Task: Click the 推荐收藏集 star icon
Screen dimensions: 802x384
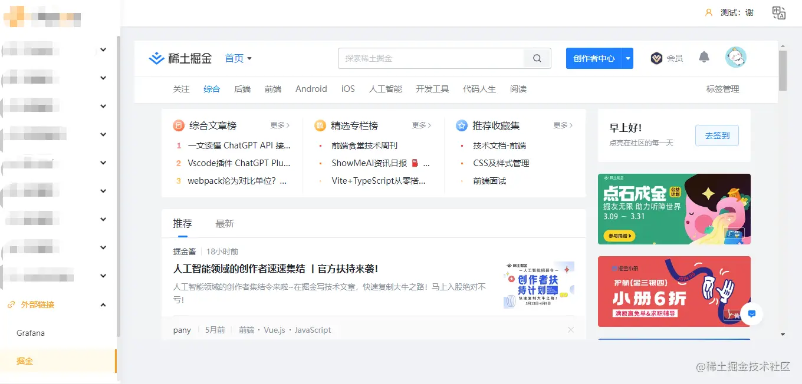Action: pos(462,125)
